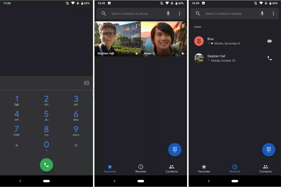281x187 pixels.
Task: Open Blue call entry from November 8
Action: tap(235, 41)
